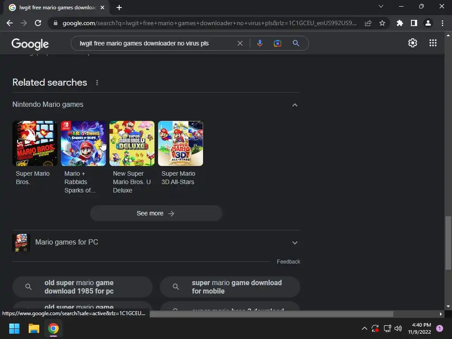Click the horizontal scrollbar right arrow
This screenshot has height=339, width=452.
click(441, 314)
